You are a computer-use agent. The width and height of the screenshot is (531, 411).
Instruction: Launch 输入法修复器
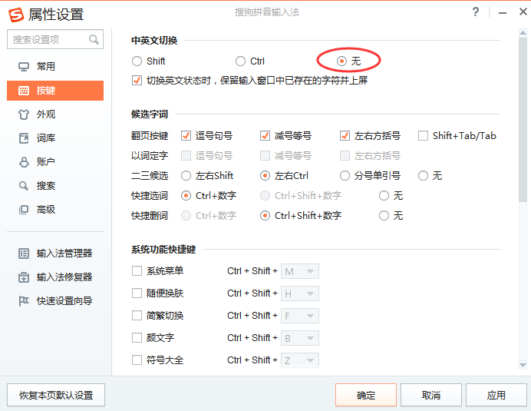click(x=55, y=277)
